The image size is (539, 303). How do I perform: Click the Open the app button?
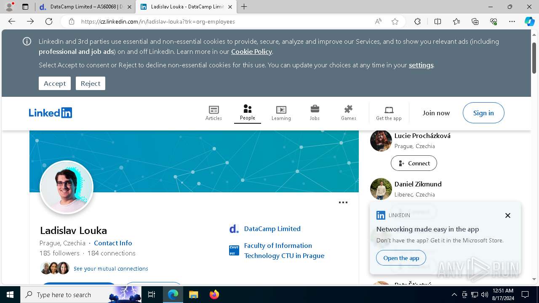click(401, 258)
